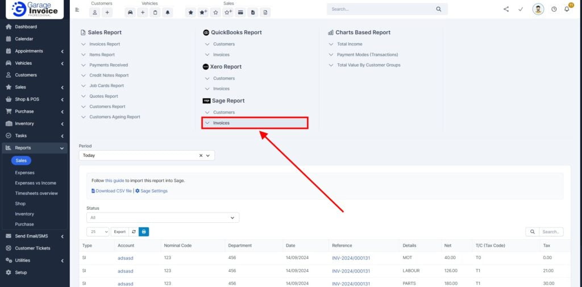Click the magnifier icon in top search
The height and width of the screenshot is (287, 582).
[x=439, y=9]
